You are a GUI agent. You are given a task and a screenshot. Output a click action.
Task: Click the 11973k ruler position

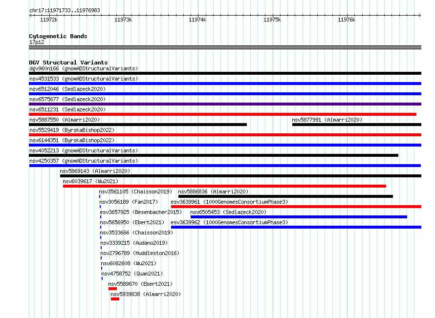[123, 20]
